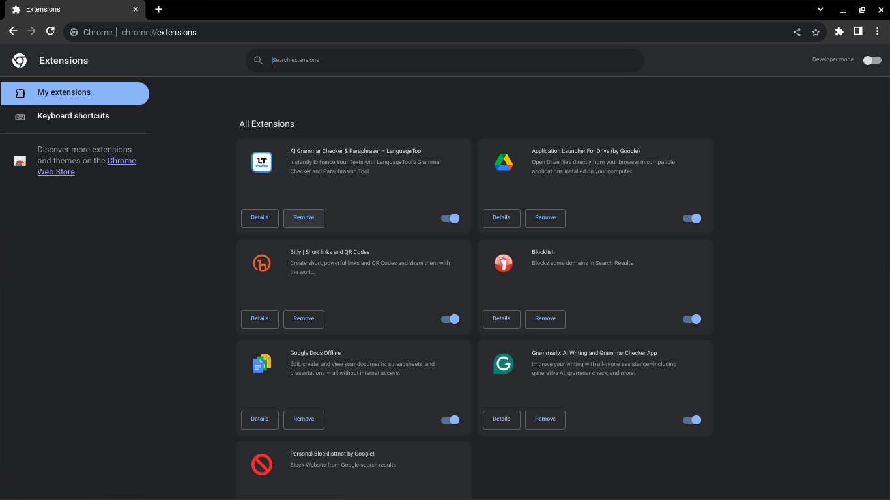The width and height of the screenshot is (890, 500).
Task: Open Details for Grammarly extension
Action: (x=502, y=420)
